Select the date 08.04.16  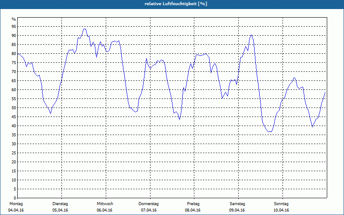click(x=193, y=210)
